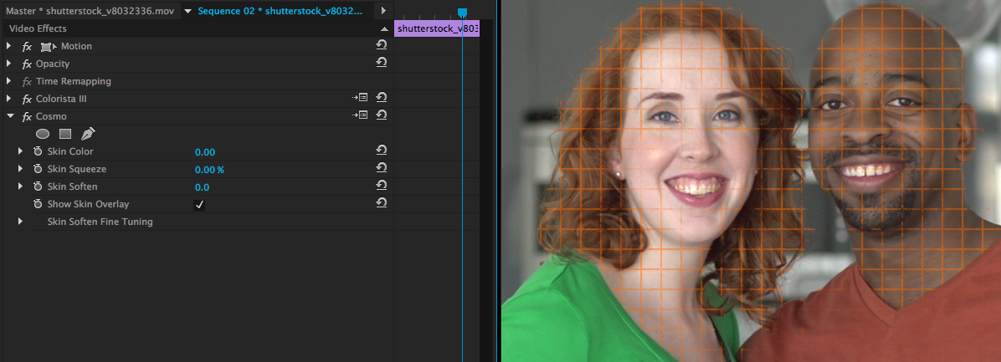Show or hide timeline view arrow
Viewport: 1001px width, 362px height.
pyautogui.click(x=383, y=11)
